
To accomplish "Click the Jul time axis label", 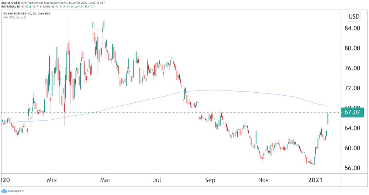I will (157, 180).
